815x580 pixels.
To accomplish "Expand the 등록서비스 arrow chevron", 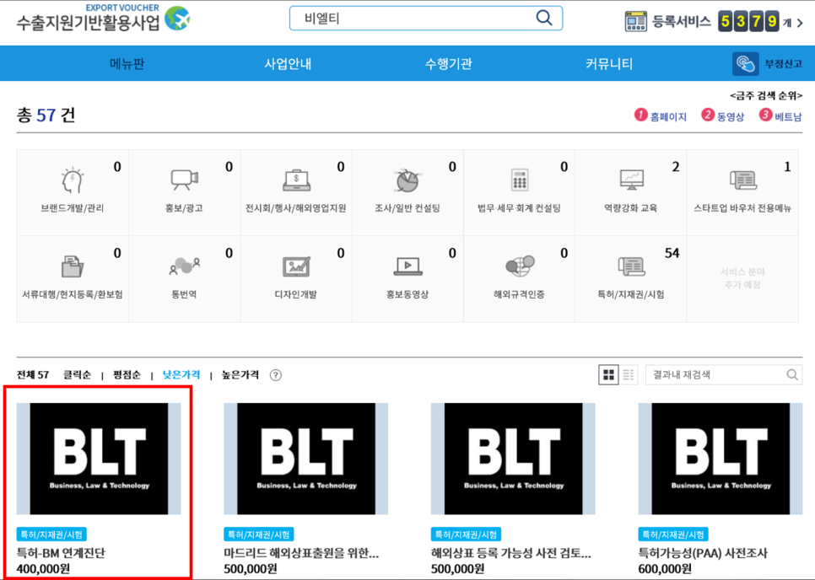I will (x=800, y=23).
